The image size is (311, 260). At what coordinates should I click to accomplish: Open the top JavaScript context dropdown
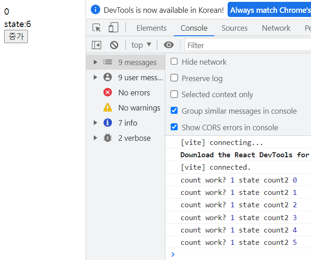(141, 45)
